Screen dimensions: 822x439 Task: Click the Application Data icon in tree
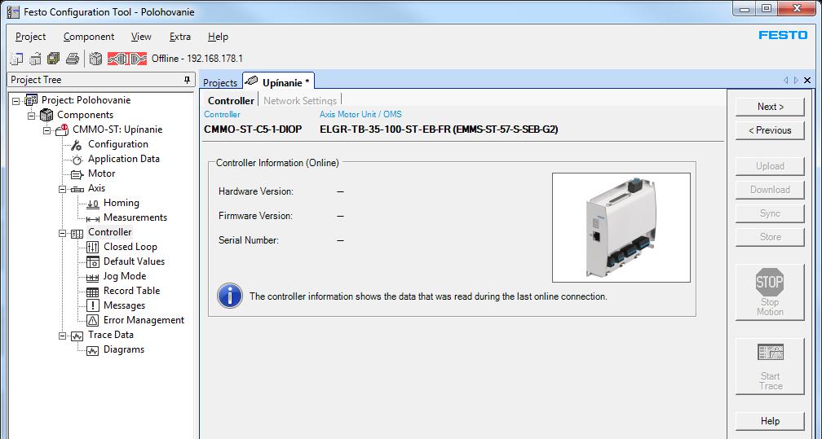click(x=77, y=160)
